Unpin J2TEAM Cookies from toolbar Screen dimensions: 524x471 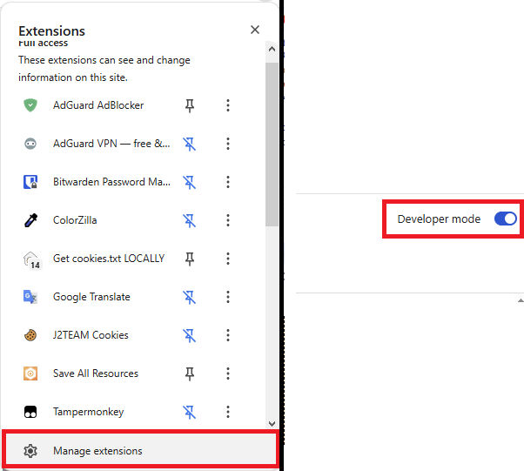tap(190, 335)
